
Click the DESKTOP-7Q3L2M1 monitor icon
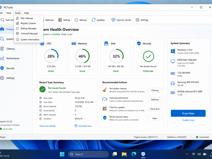point(173,61)
